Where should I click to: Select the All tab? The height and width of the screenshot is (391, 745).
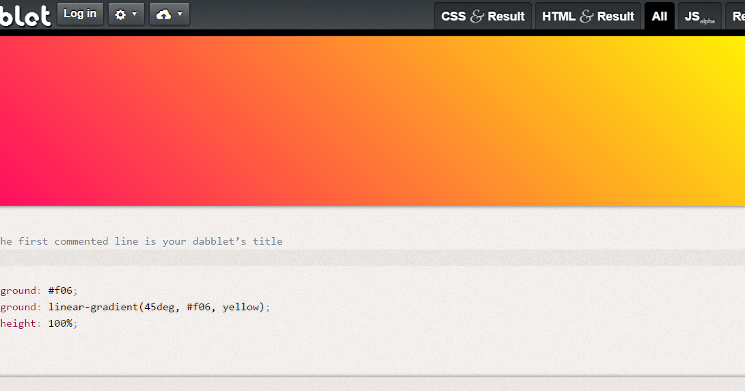(x=659, y=16)
